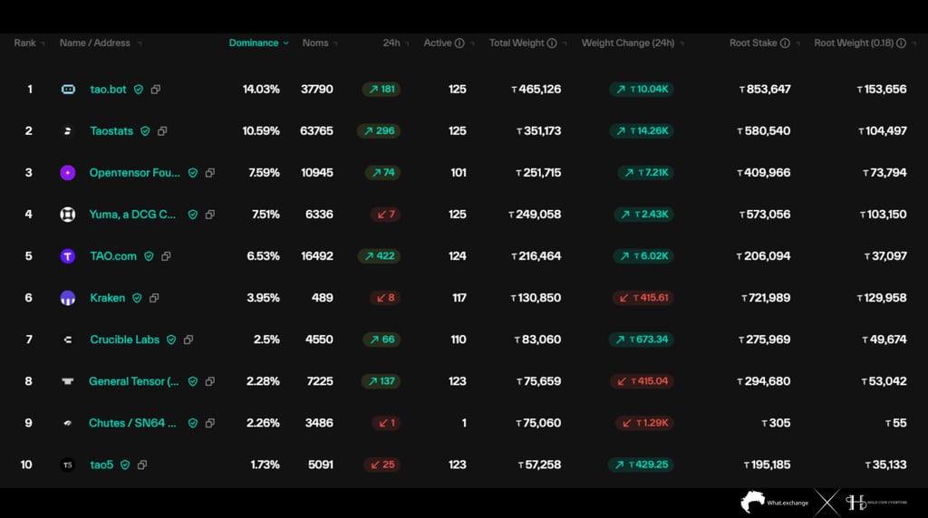Click root stake value 721,989
Screen dimensions: 928x518
pyautogui.click(x=766, y=298)
